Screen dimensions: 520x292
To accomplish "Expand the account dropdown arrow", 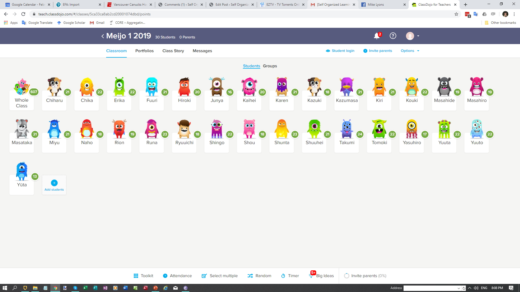I will [x=418, y=36].
